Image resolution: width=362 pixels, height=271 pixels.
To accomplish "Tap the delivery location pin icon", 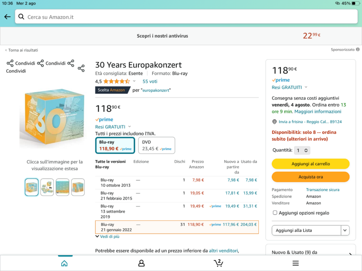I will [x=275, y=121].
